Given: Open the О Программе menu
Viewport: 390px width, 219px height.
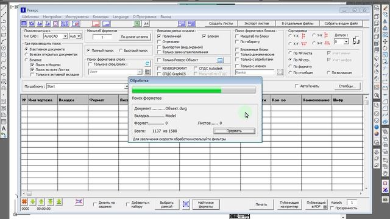Looking at the screenshot, I should (144, 16).
